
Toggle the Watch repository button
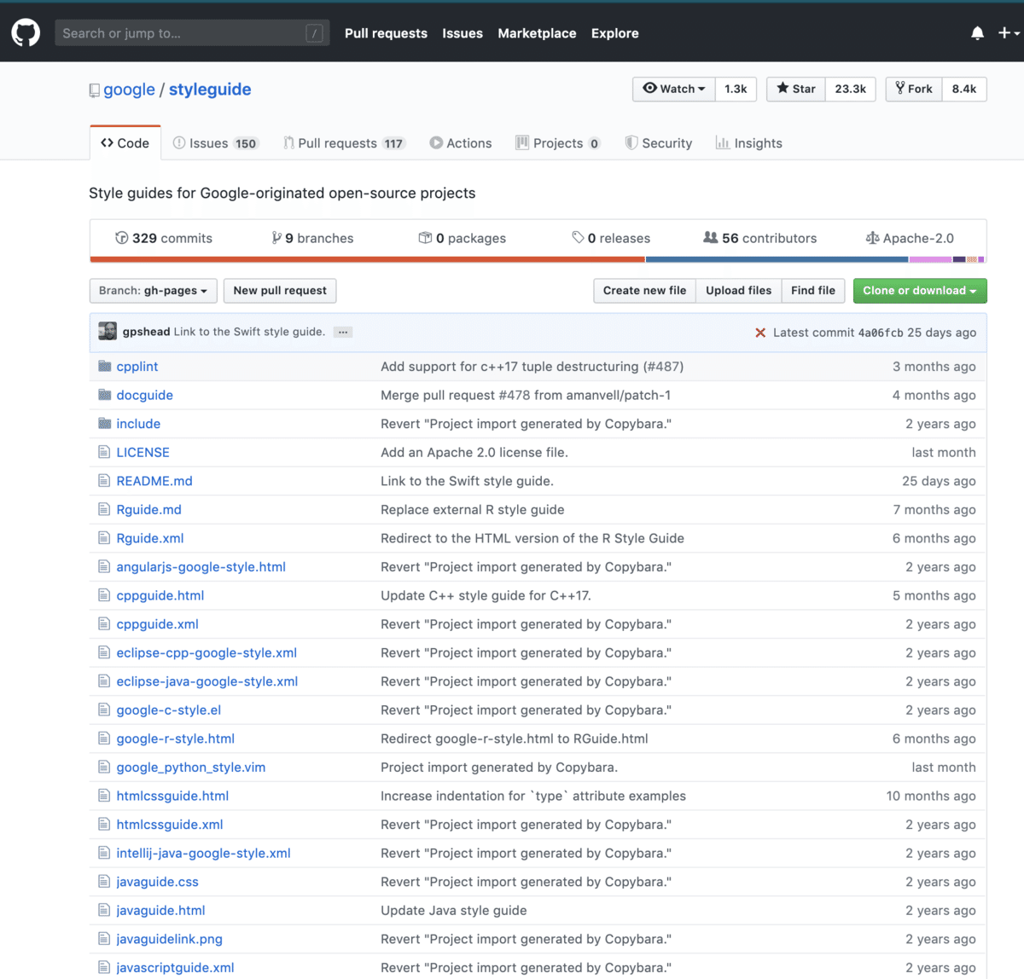(674, 89)
